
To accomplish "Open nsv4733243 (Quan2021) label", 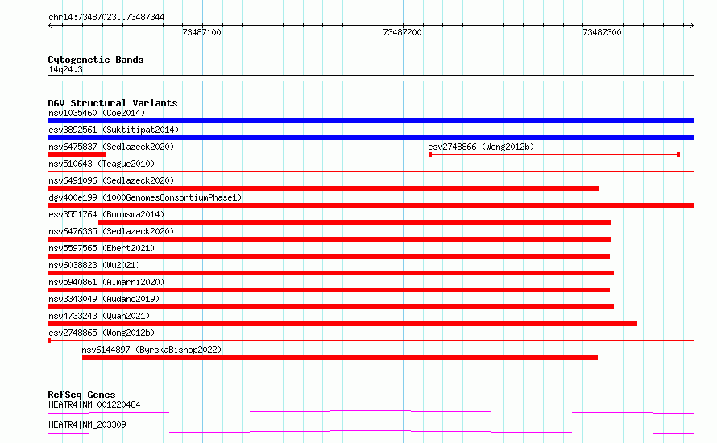I will (x=99, y=316).
